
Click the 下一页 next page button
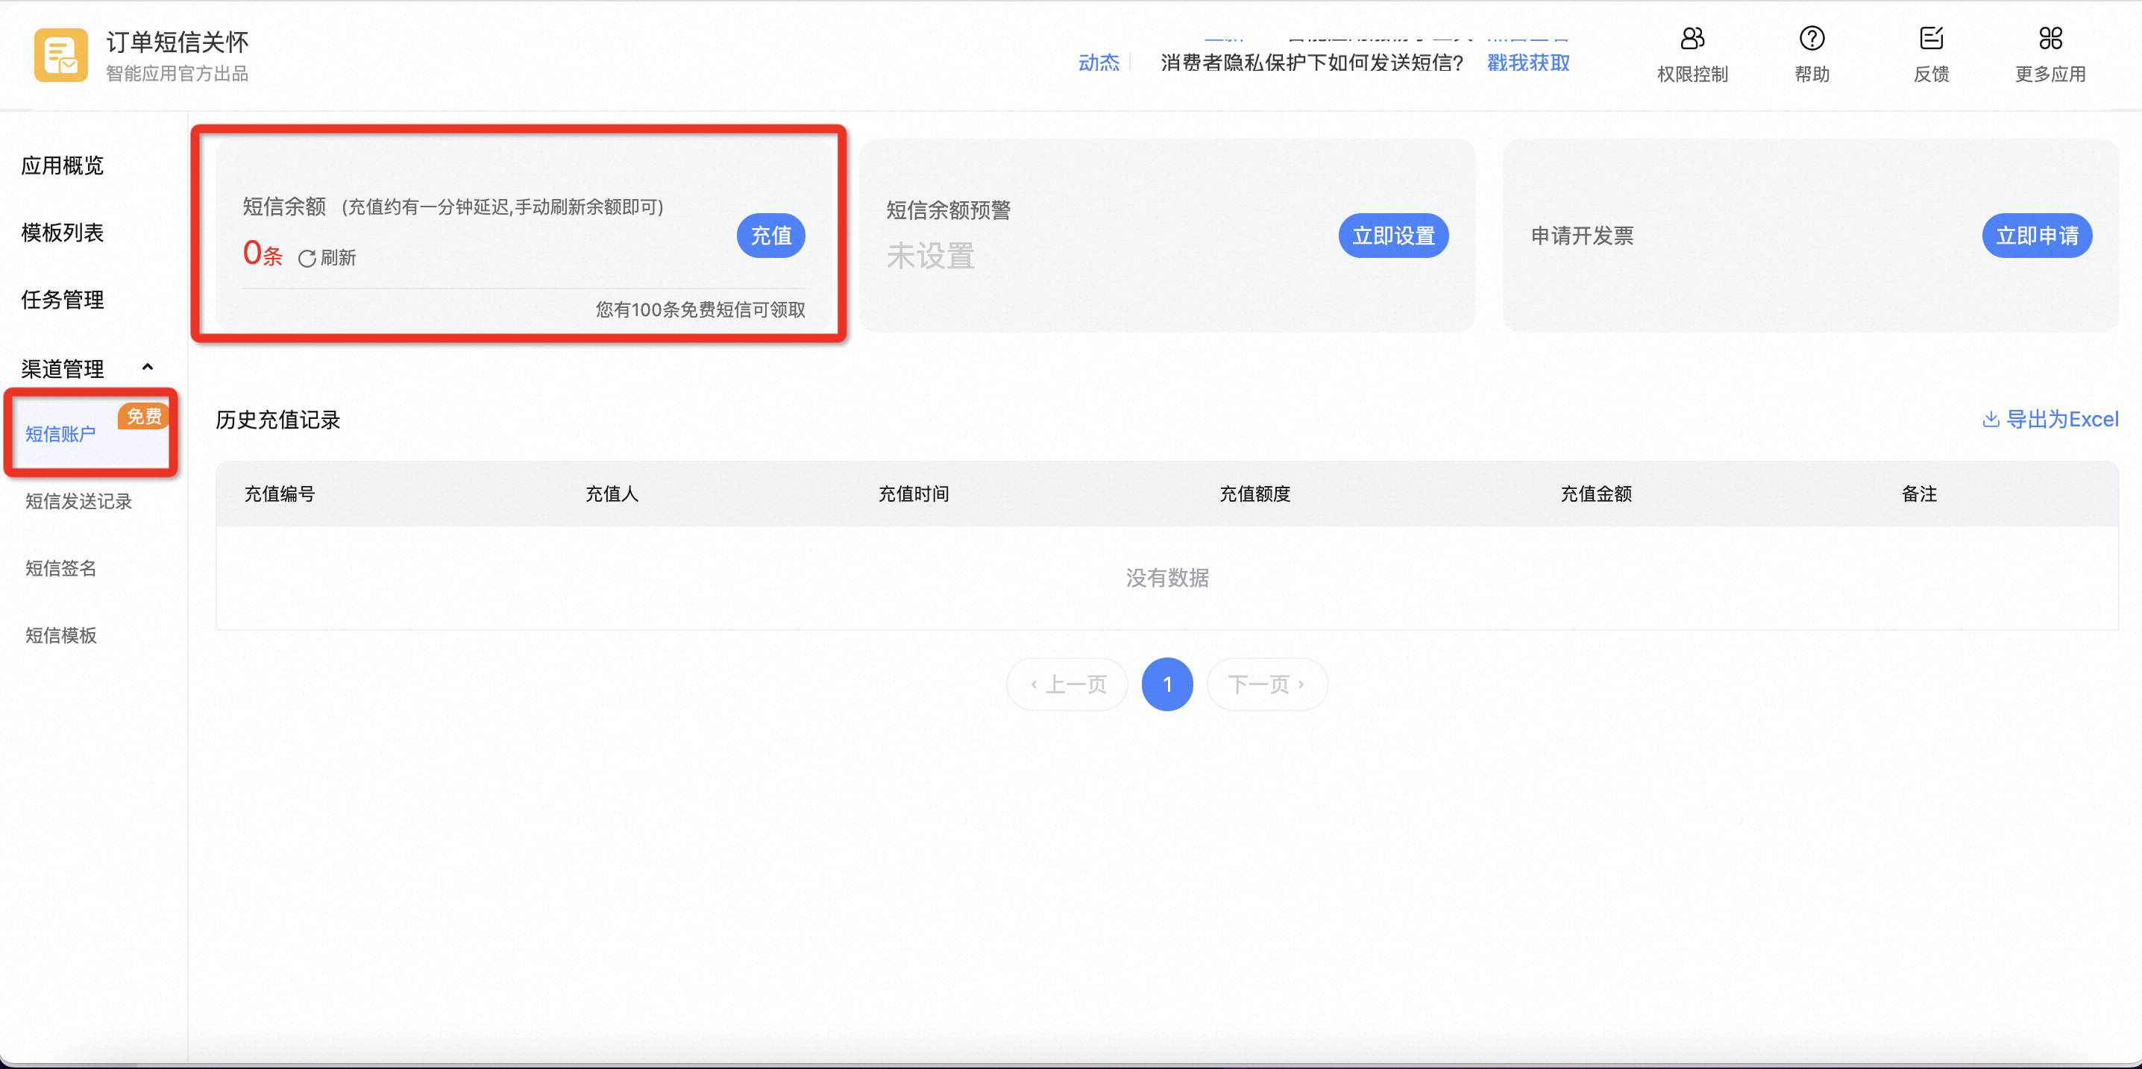[x=1267, y=685]
